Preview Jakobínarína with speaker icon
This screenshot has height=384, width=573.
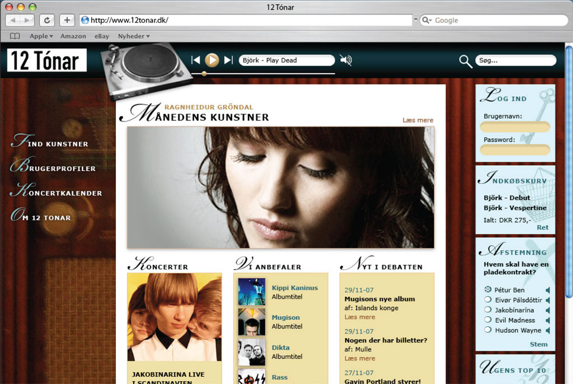[548, 310]
